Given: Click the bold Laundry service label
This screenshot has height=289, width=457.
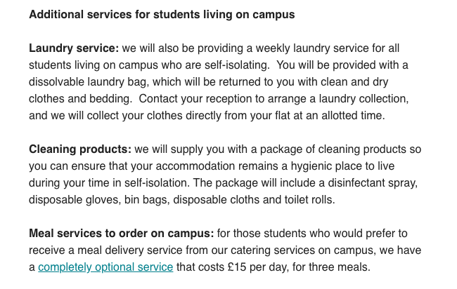Looking at the screenshot, I should click(74, 48).
